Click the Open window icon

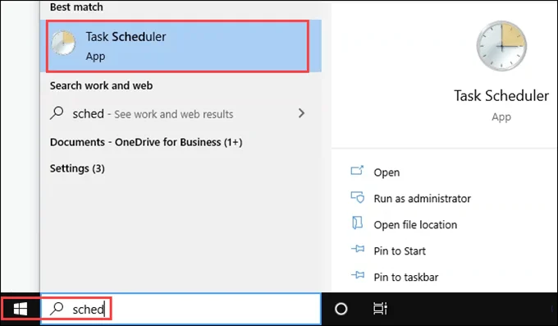pyautogui.click(x=357, y=171)
